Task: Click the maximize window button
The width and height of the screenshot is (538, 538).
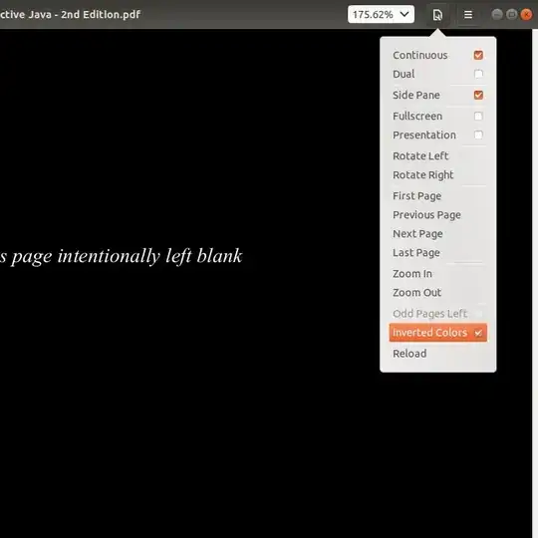Action: tap(511, 14)
